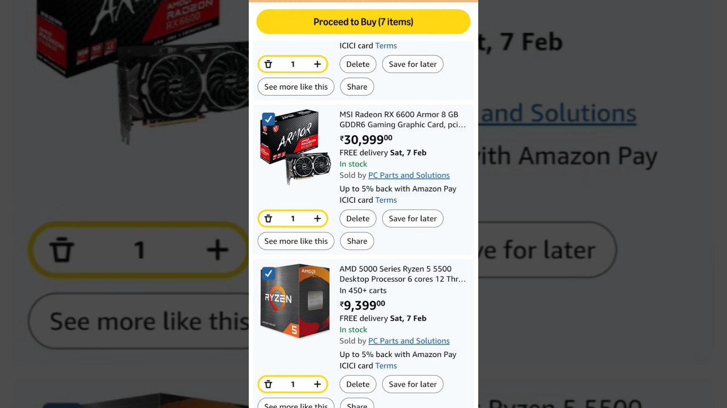
Task: Save the MSI Radeon graphic card for later
Action: (412, 219)
